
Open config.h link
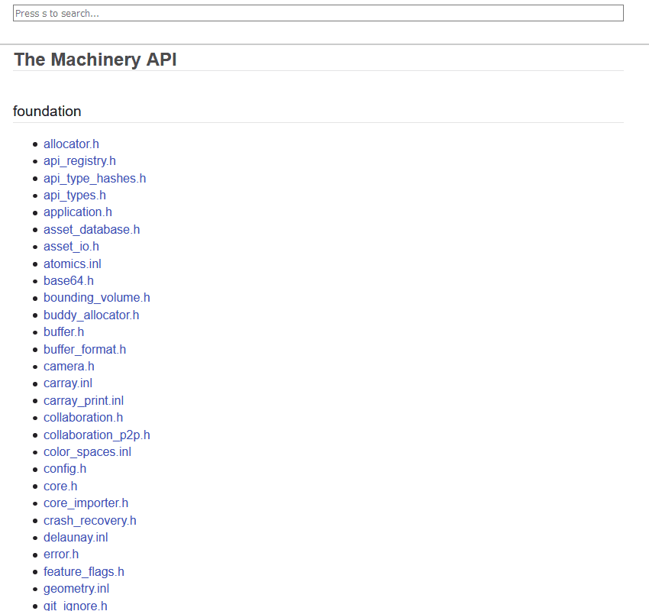tap(65, 469)
